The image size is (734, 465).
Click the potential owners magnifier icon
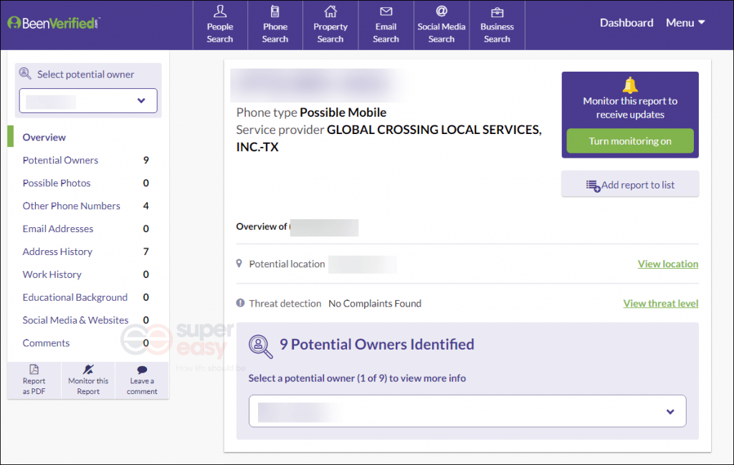tap(260, 347)
